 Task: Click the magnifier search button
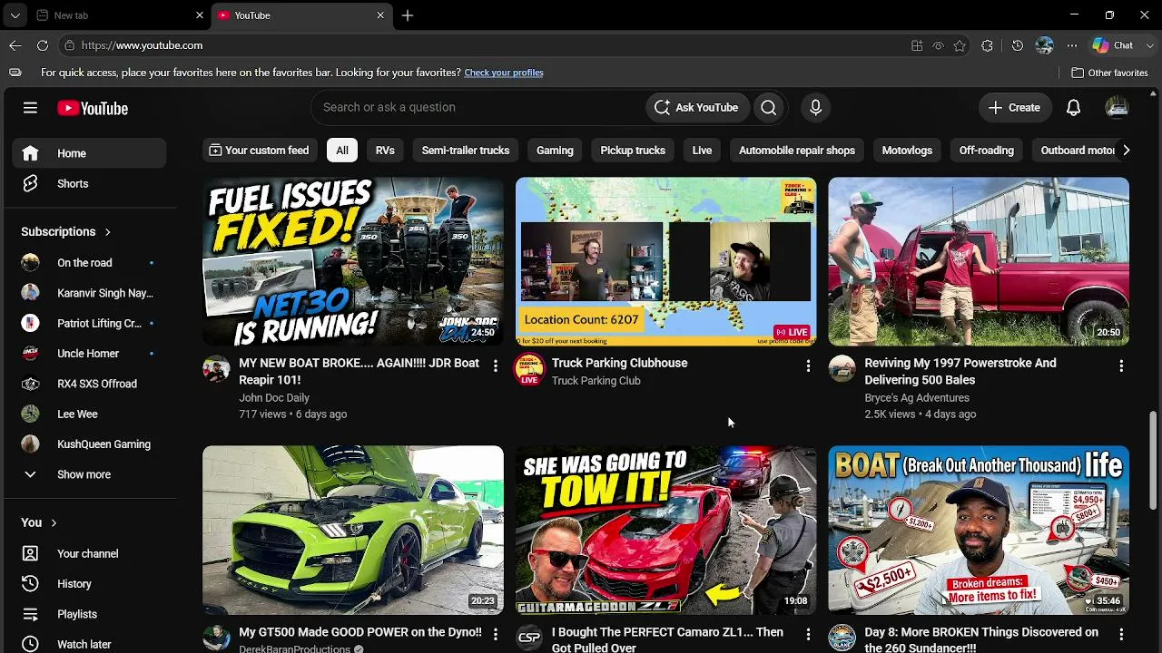click(769, 107)
